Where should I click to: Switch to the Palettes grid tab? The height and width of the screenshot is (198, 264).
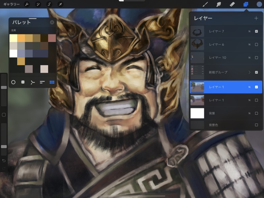[52, 82]
